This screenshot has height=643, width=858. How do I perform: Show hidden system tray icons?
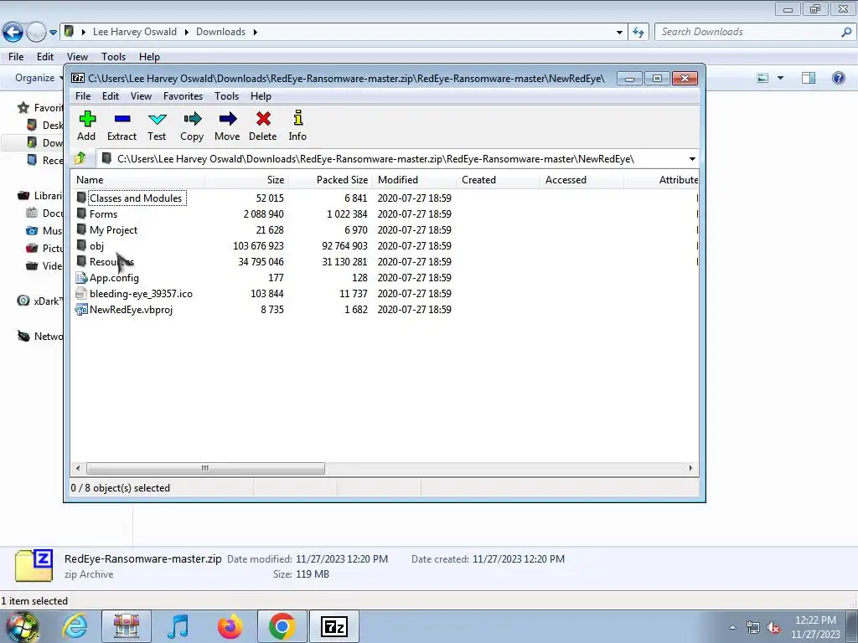[732, 628]
